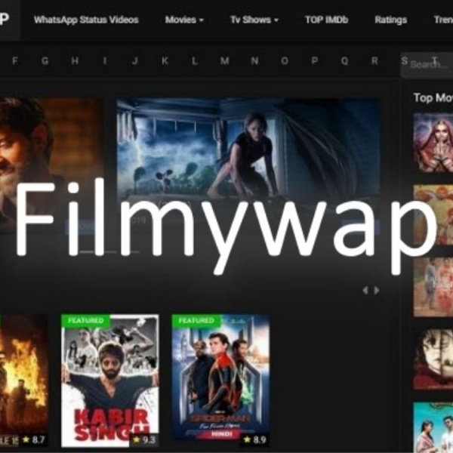Click the 9.3 star rating
Viewport: 453px width, 453px height.
[144, 440]
